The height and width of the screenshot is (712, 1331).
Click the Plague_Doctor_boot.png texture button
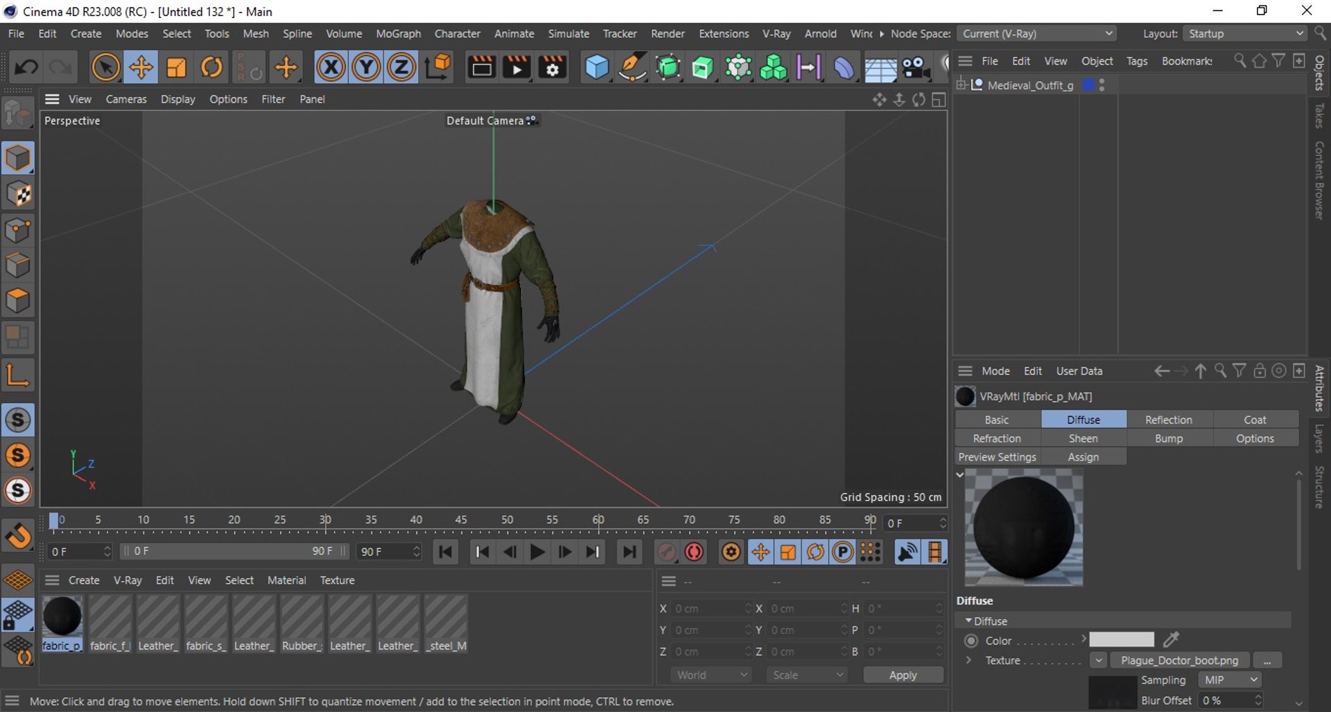point(1179,660)
